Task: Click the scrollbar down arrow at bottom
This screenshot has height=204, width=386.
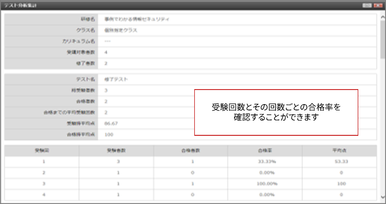Action: pos(382,197)
